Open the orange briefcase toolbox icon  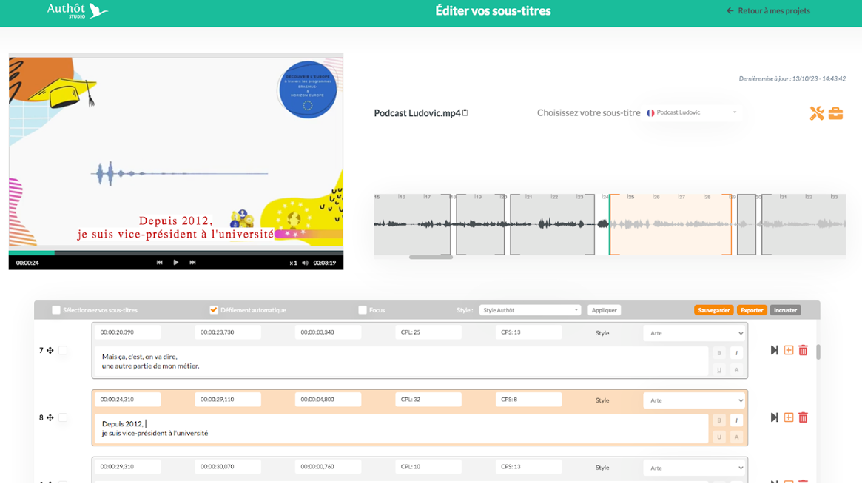coord(835,113)
